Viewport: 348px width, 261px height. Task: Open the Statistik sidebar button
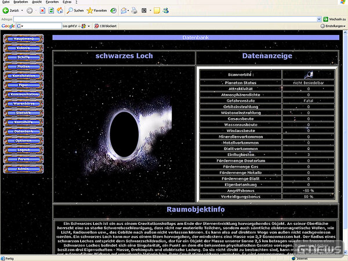(x=24, y=113)
